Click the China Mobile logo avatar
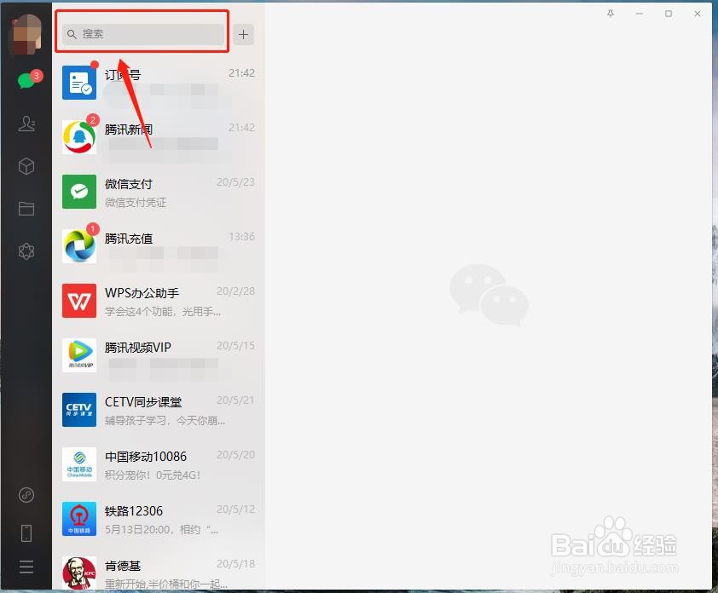Image resolution: width=718 pixels, height=593 pixels. pyautogui.click(x=79, y=464)
